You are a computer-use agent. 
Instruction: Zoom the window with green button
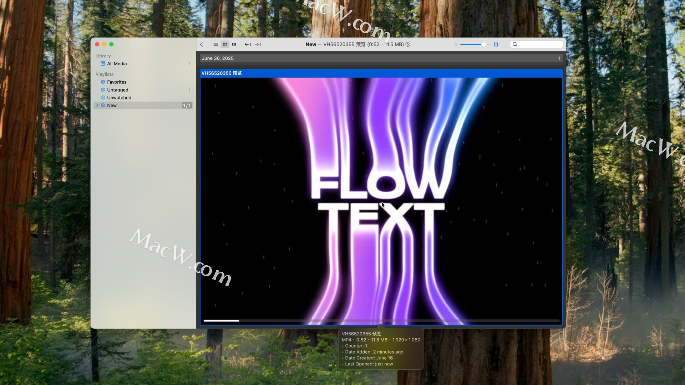pyautogui.click(x=111, y=44)
